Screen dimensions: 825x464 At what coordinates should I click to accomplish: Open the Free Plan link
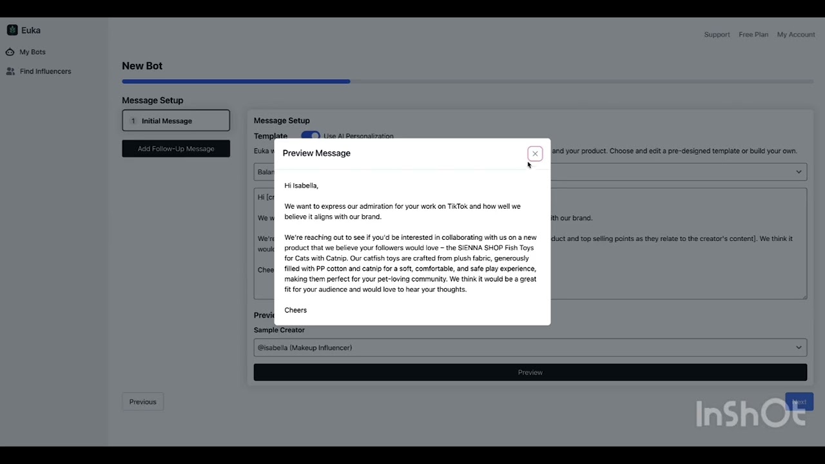click(753, 34)
